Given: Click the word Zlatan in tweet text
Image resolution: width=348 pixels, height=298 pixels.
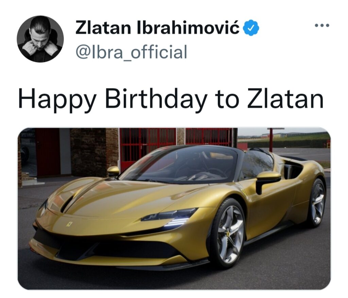Looking at the screenshot, I should point(285,99).
